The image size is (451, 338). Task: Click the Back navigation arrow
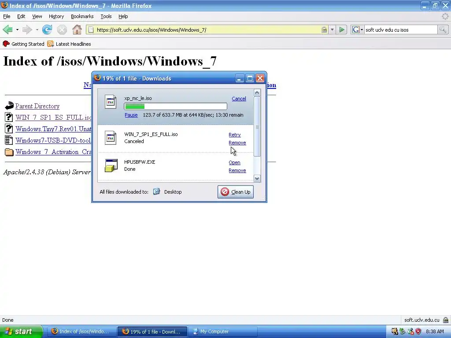coord(8,29)
